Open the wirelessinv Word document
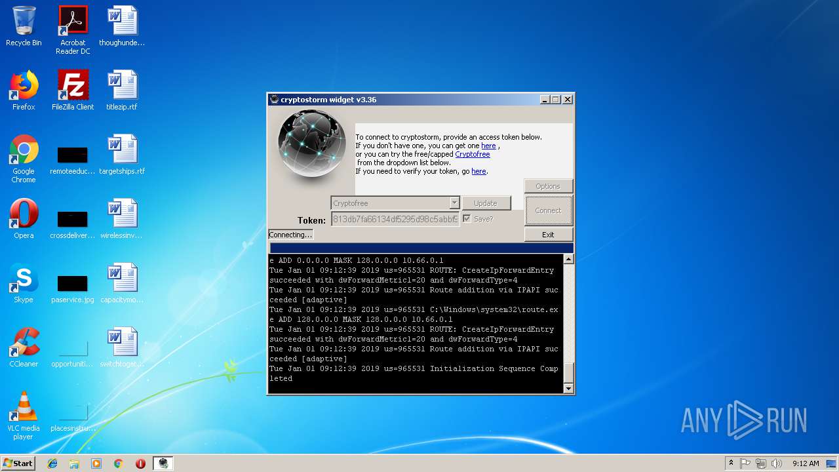The image size is (839, 472). 122,219
